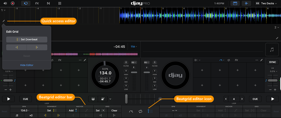Open the sampler grid icon in top bar
Screen dimensions: 281x118
(60, 3)
